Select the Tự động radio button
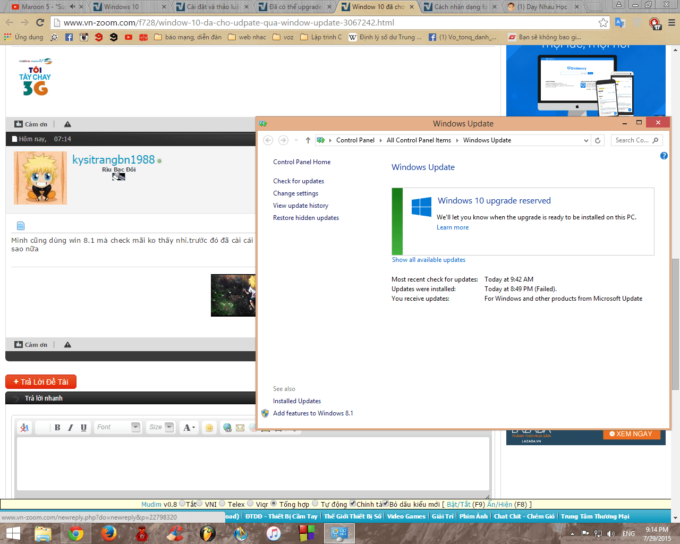This screenshot has width=680, height=544. [x=315, y=504]
